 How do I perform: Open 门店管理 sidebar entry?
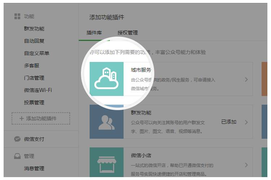tap(34, 78)
